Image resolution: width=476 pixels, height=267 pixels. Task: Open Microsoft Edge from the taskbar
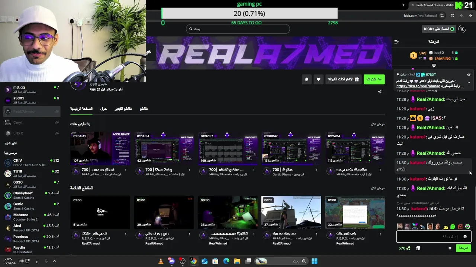tap(226, 261)
